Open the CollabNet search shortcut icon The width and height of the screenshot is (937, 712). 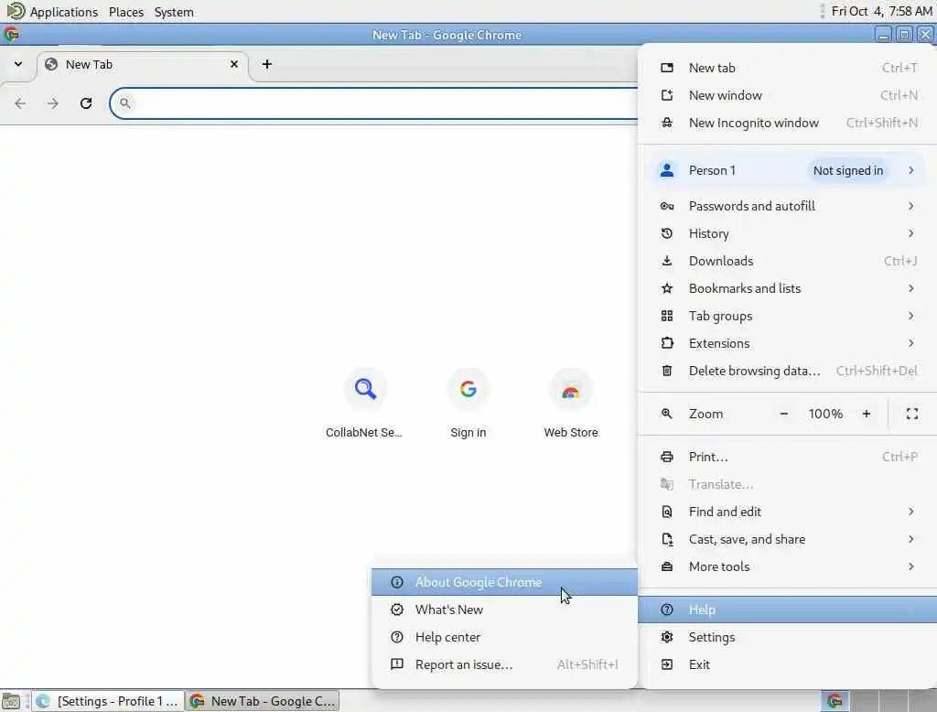coord(365,389)
